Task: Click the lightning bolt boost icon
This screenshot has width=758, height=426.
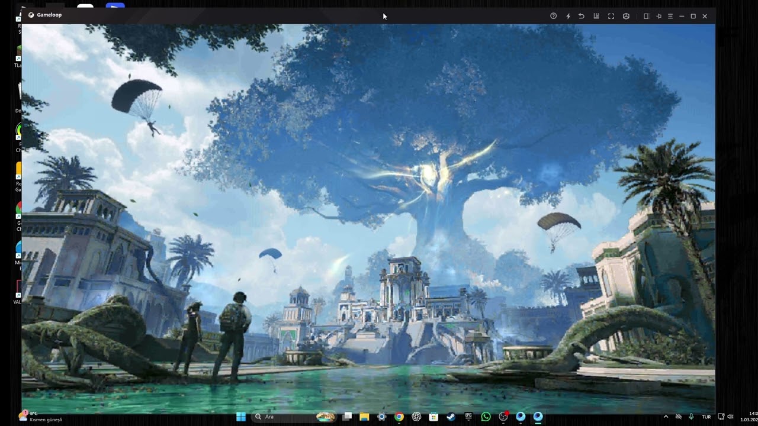Action: (x=568, y=16)
